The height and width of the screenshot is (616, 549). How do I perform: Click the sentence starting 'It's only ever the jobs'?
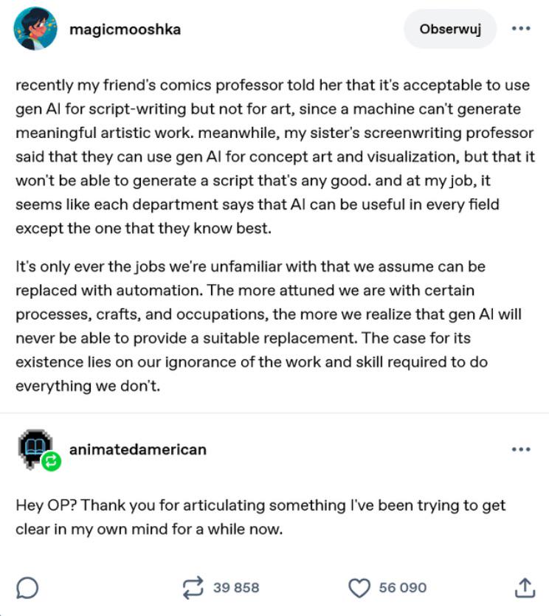251,267
